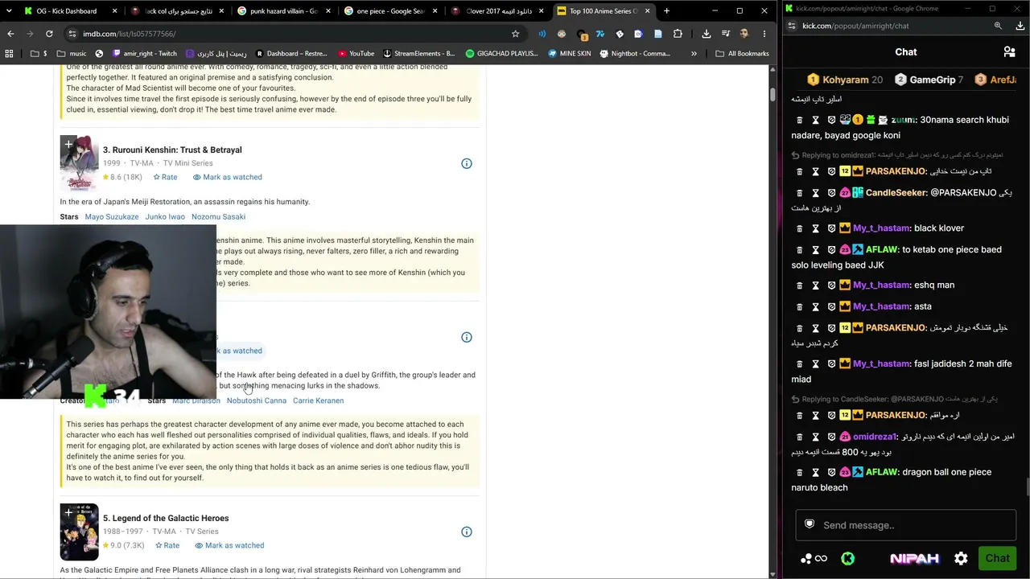Open the music bookmarks folder
Viewport: 1030px width, 579px height.
(72, 54)
